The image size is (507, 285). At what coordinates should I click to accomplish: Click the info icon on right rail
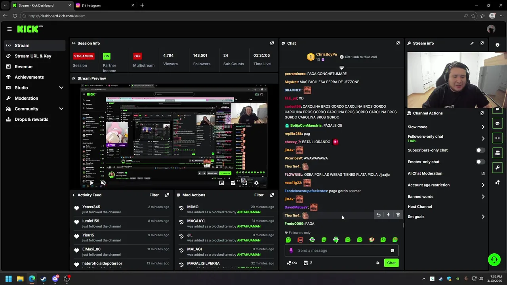[497, 45]
